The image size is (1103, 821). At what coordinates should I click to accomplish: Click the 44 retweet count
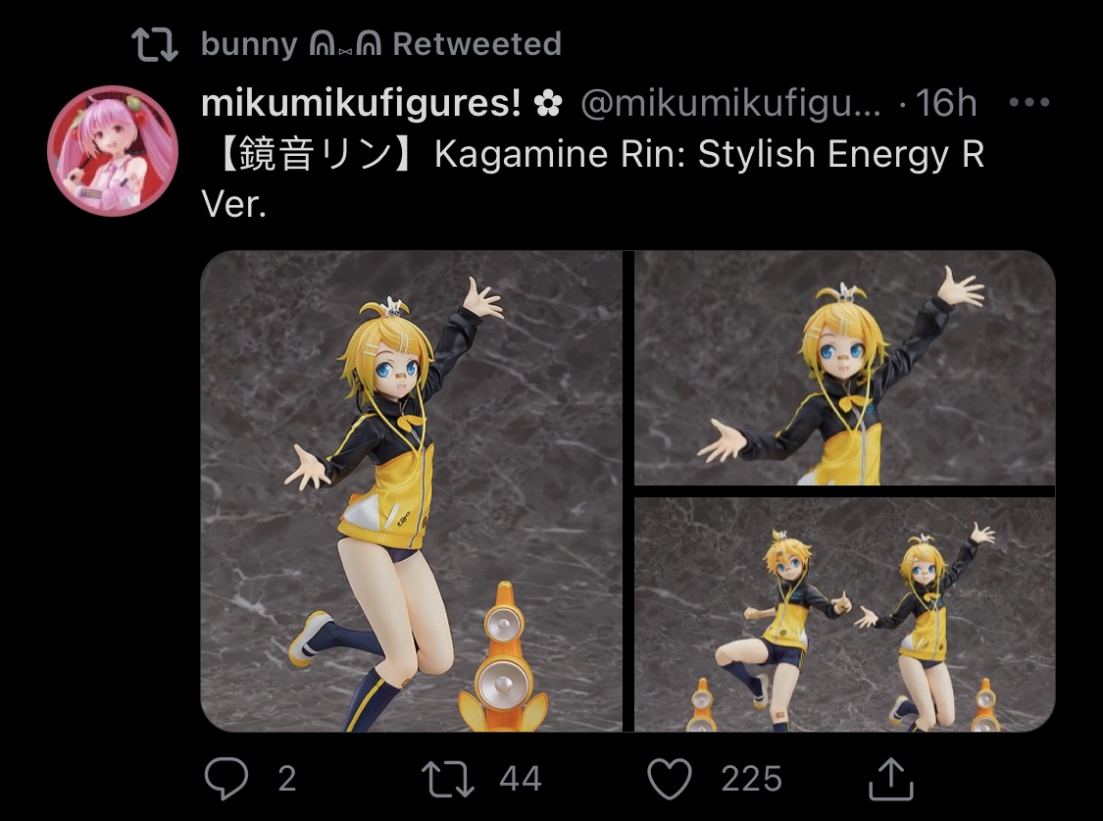pos(521,779)
